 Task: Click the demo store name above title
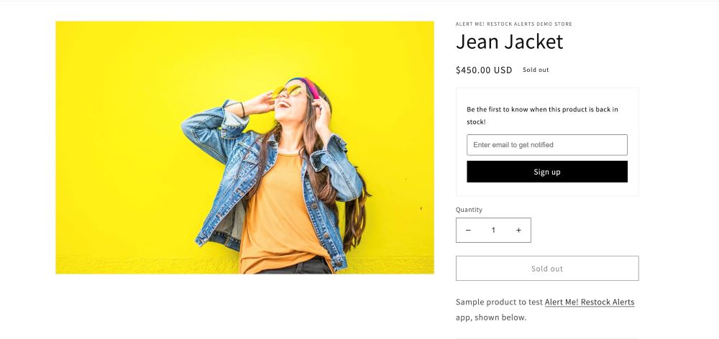(513, 24)
